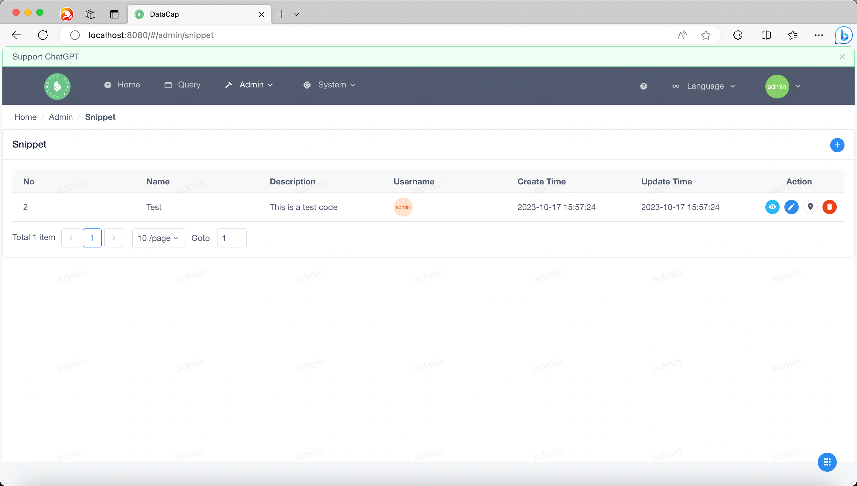Click the admin avatar in Username column
Screen dimensions: 857x486
(403, 207)
